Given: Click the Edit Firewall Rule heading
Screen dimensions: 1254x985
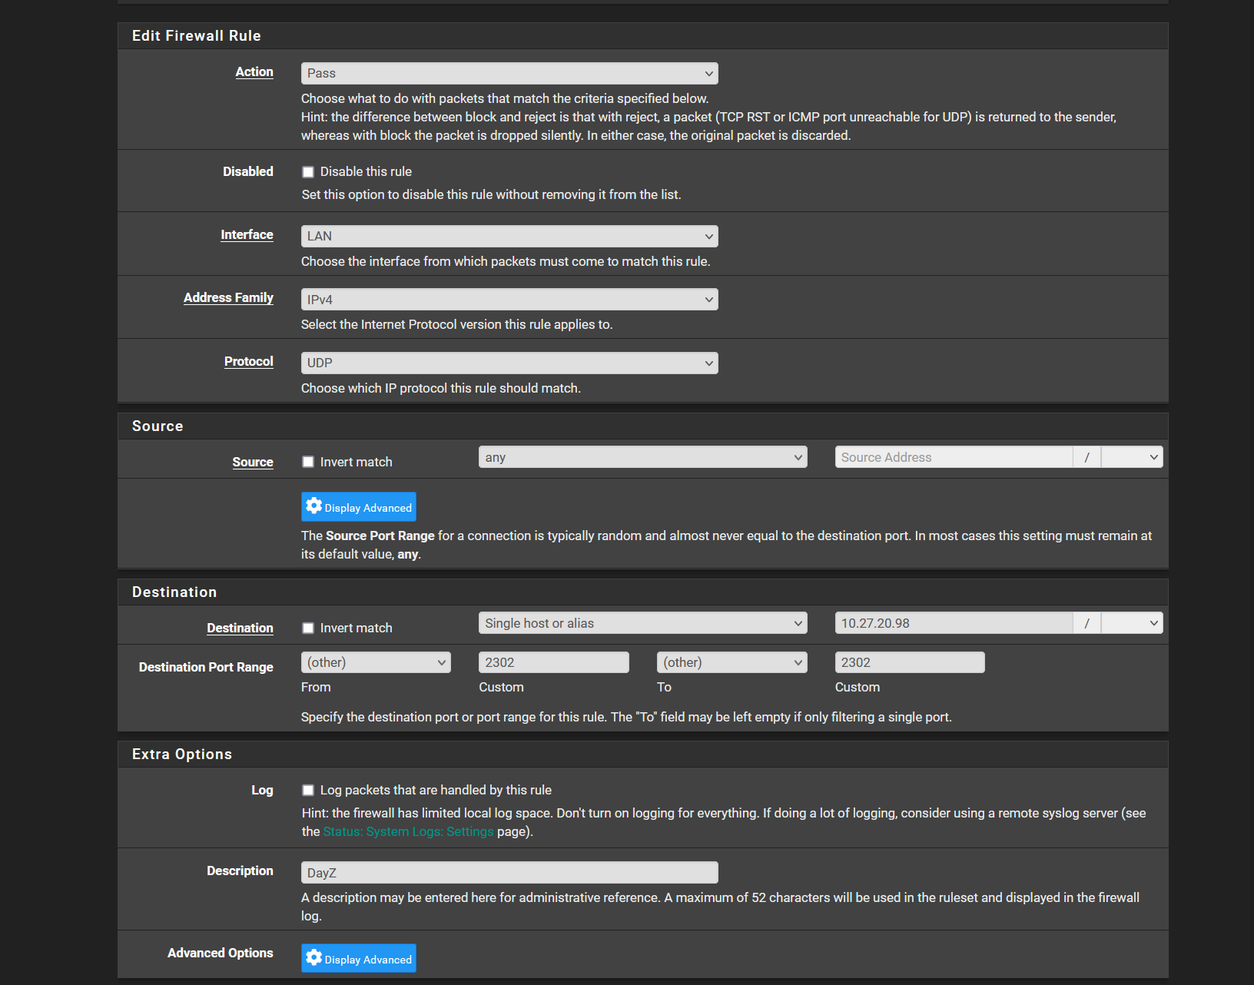Looking at the screenshot, I should [x=197, y=36].
